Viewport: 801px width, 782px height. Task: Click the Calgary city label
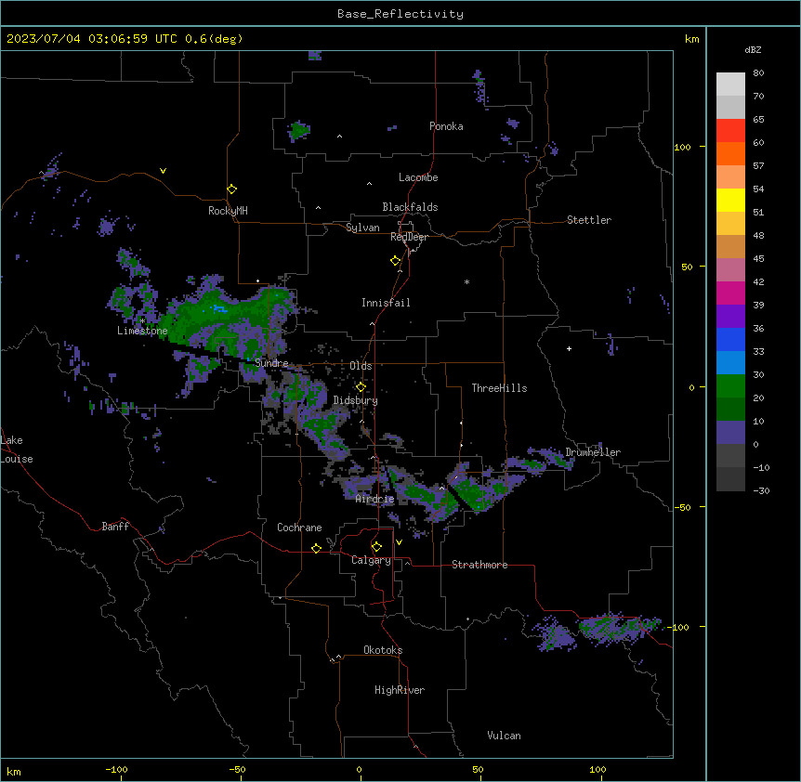point(371,560)
